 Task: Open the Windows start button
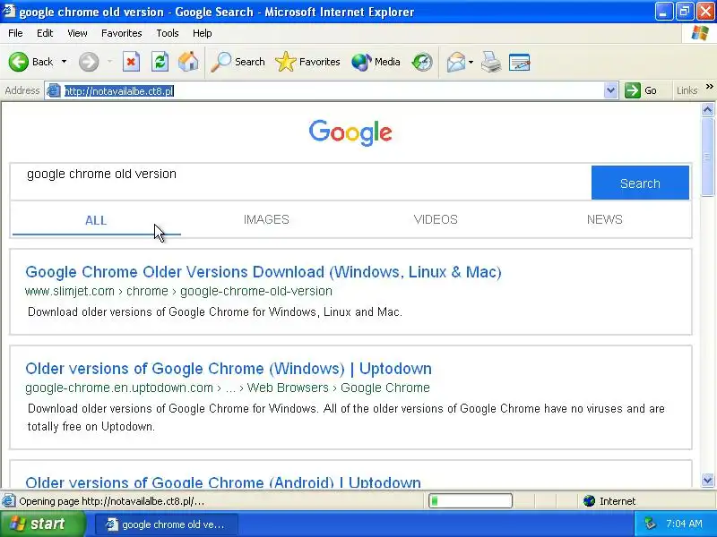(42, 524)
